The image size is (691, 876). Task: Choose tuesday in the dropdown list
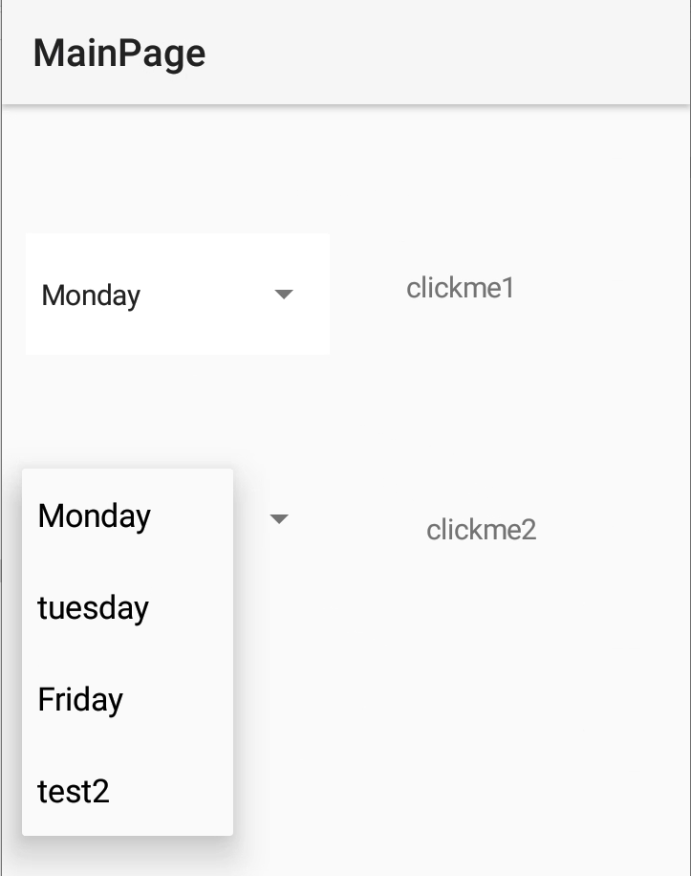click(x=94, y=608)
